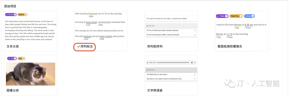The image size is (289, 96).
Task: Delete the 'doccano is an open source' row
Action: pos(195,79)
